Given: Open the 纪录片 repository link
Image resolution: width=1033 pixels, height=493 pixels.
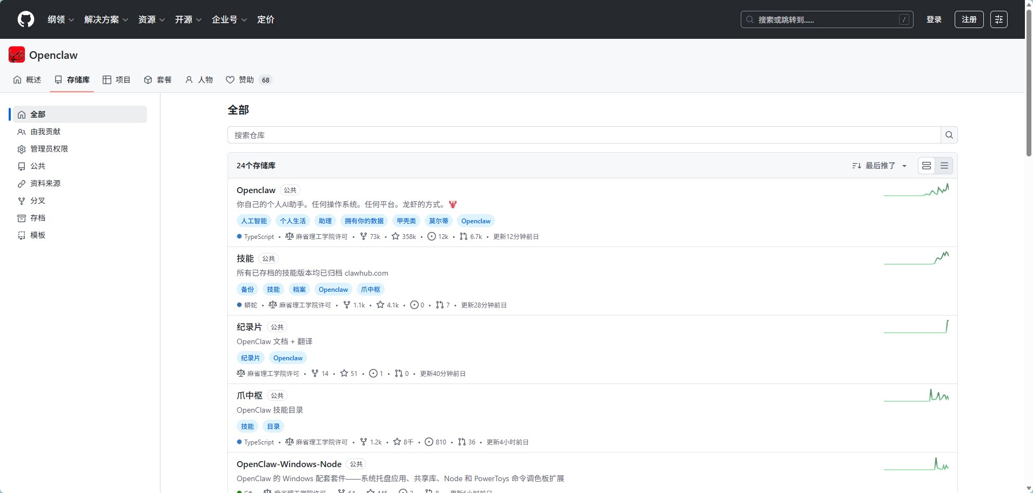Looking at the screenshot, I should coord(250,327).
